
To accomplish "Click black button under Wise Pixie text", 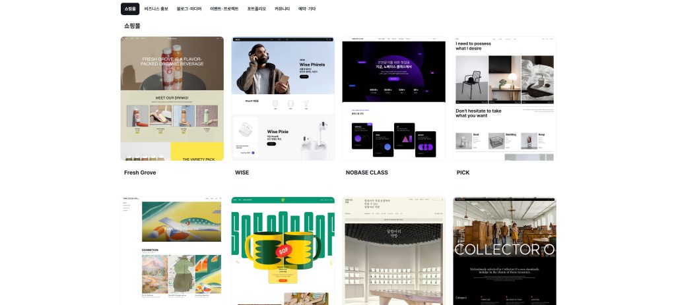I will click(x=271, y=144).
